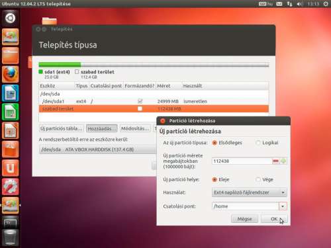This screenshot has width=331, height=248.
Task: Open the desktop folder icon above installer window
Action: (x=50, y=21)
